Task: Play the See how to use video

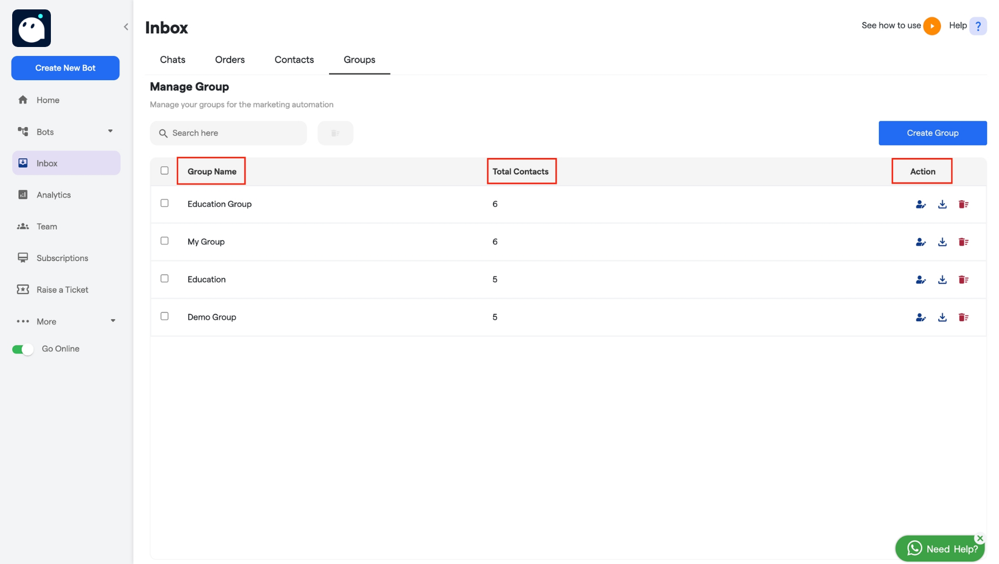Action: [932, 26]
